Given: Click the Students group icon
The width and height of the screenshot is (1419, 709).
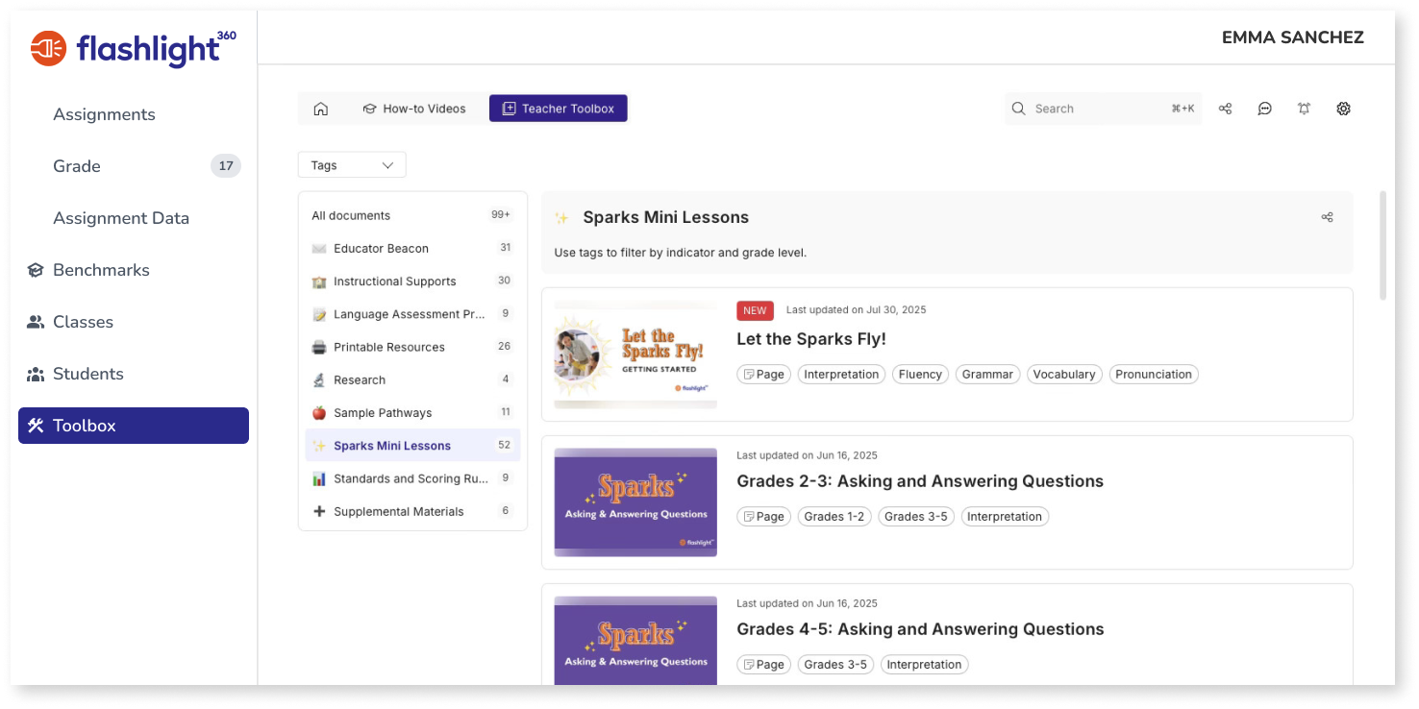Looking at the screenshot, I should coord(36,374).
